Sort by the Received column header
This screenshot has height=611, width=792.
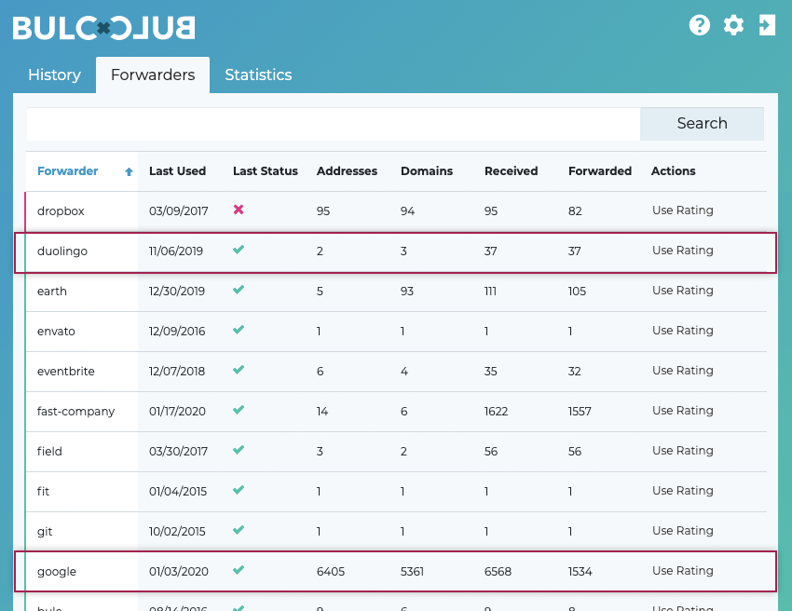512,171
